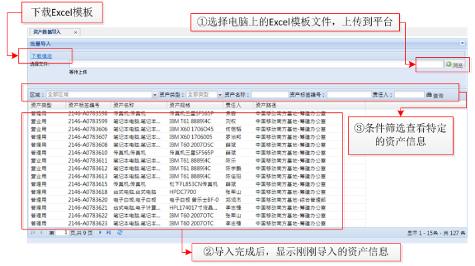Refresh the asset list icon
Viewport: 475px width, 266px height.
click(x=120, y=232)
